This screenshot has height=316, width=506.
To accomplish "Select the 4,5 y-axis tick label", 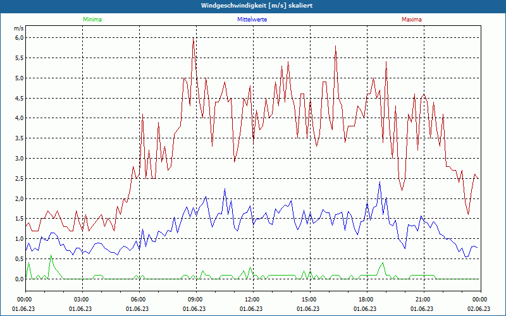I will (x=19, y=98).
